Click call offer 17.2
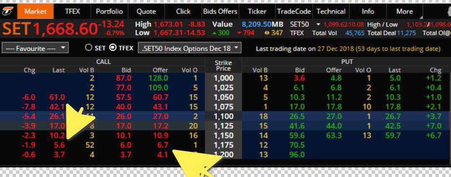 pyautogui.click(x=161, y=126)
